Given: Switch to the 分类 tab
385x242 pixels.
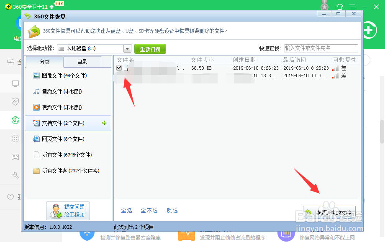Looking at the screenshot, I should [x=45, y=61].
